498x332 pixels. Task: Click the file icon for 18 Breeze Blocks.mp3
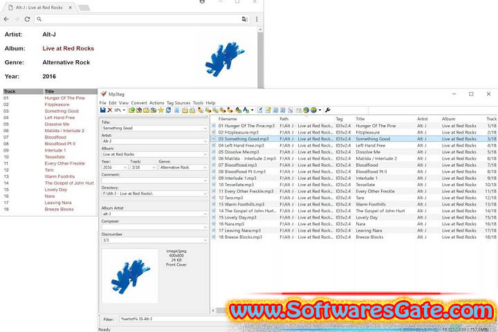coord(214,237)
